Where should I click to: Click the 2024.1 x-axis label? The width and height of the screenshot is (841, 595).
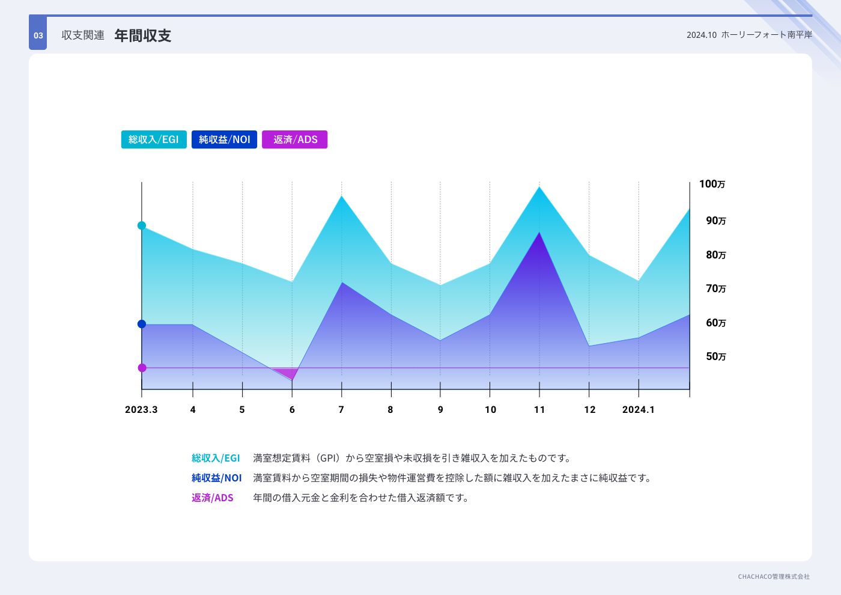pos(638,410)
